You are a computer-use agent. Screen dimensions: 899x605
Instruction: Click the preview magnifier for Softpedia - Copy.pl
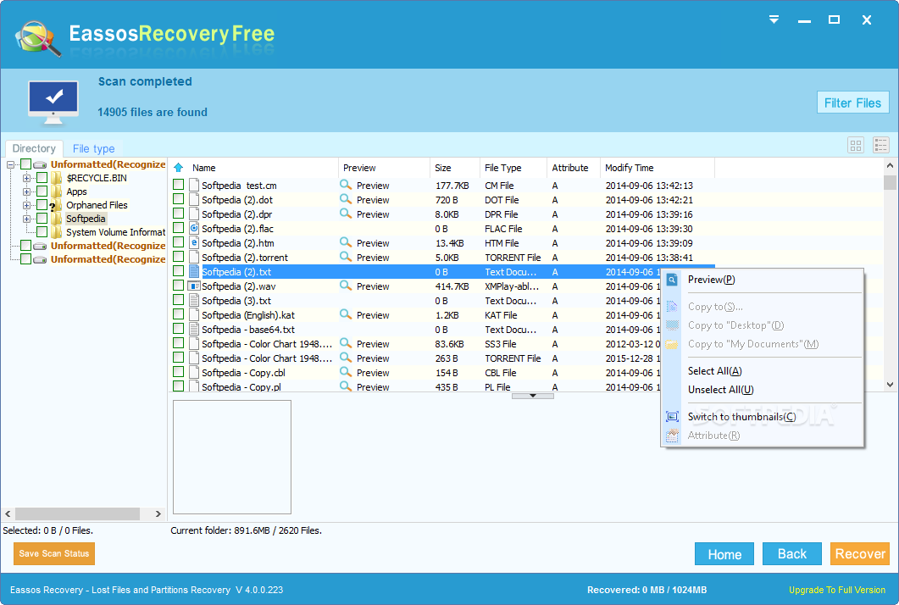click(345, 386)
